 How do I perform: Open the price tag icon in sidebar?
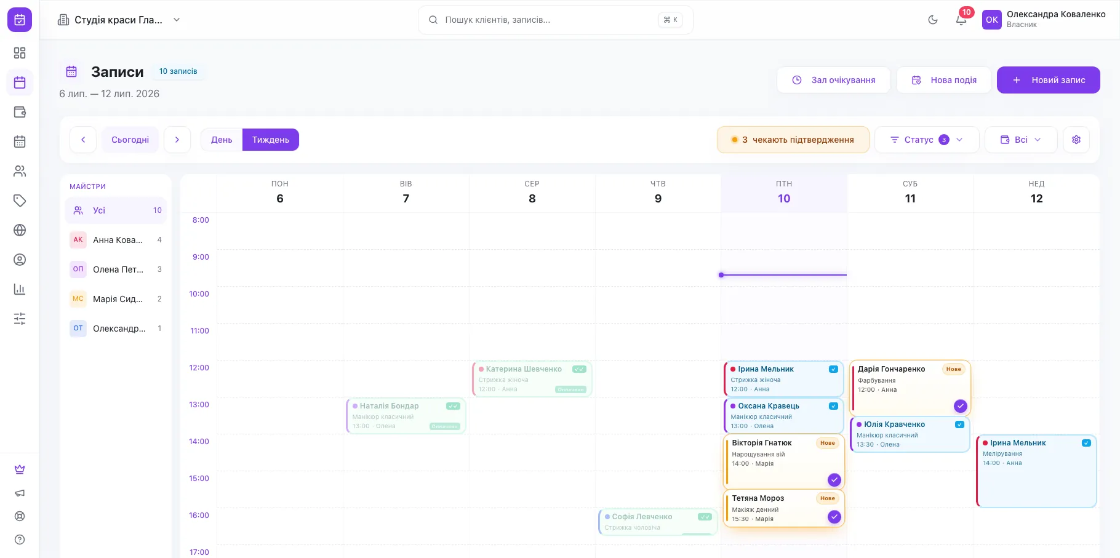[20, 201]
